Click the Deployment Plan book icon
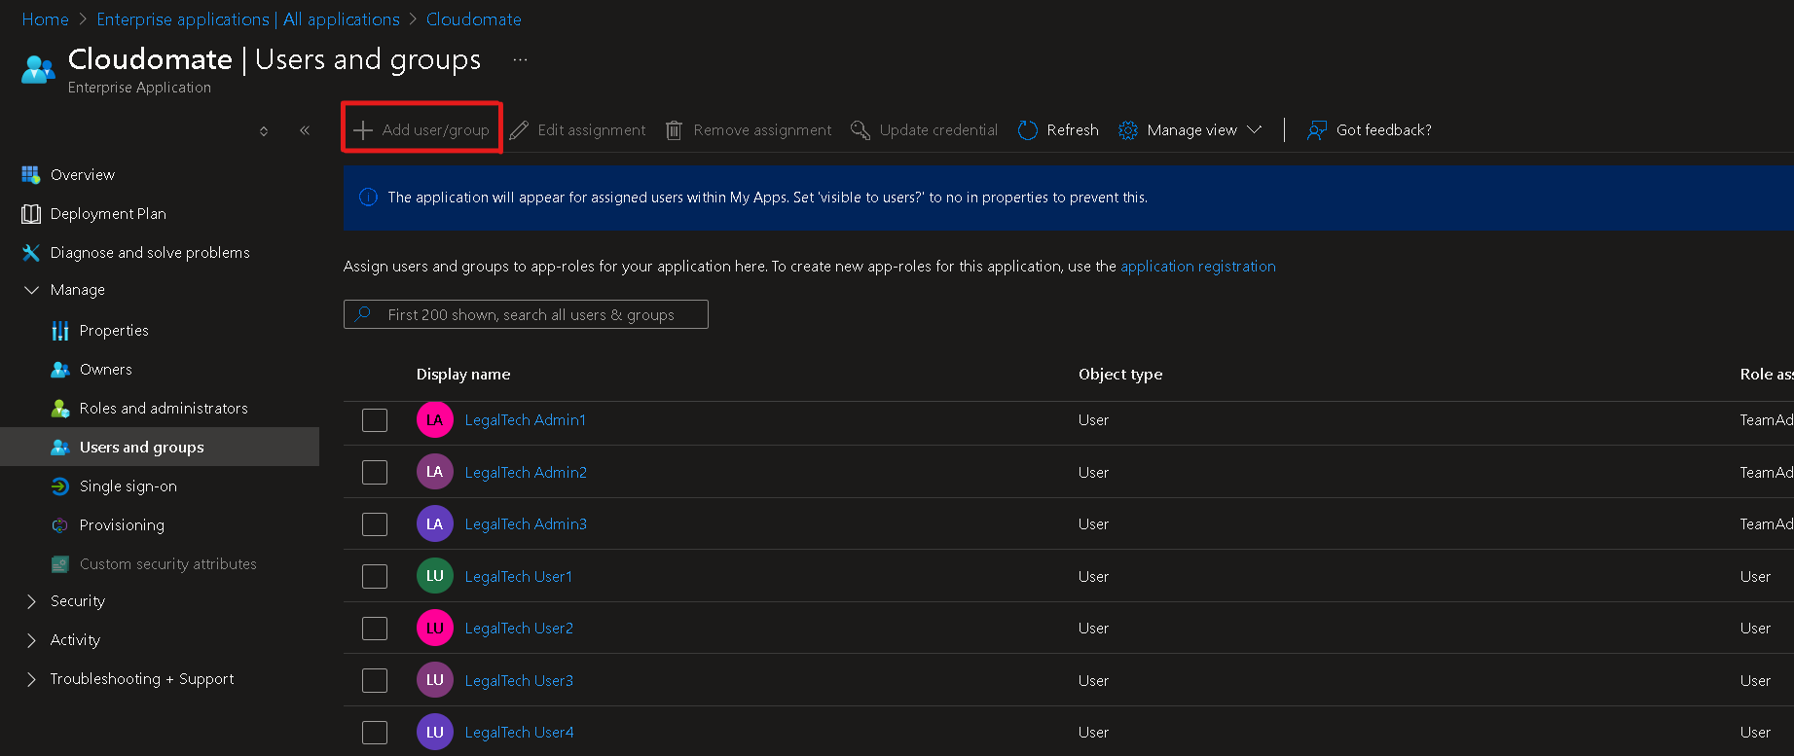The image size is (1794, 756). pos(31,214)
